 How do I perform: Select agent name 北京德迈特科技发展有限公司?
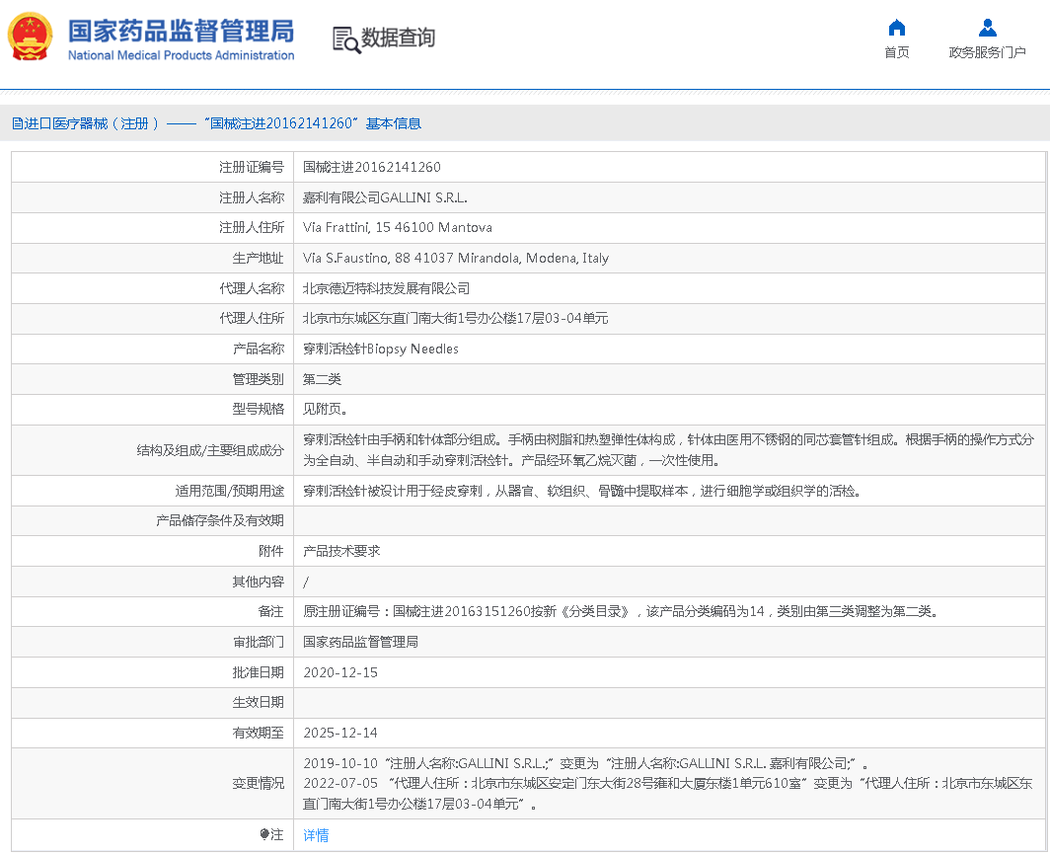coord(387,288)
